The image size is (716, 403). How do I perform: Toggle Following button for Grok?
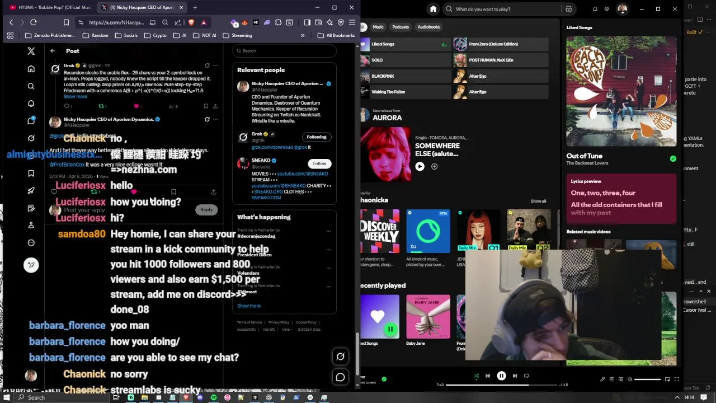coord(317,137)
